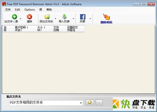This screenshot has height=112, width=157.
Task: Sort by the 完整的文件路径 column header
Action: point(75,29)
